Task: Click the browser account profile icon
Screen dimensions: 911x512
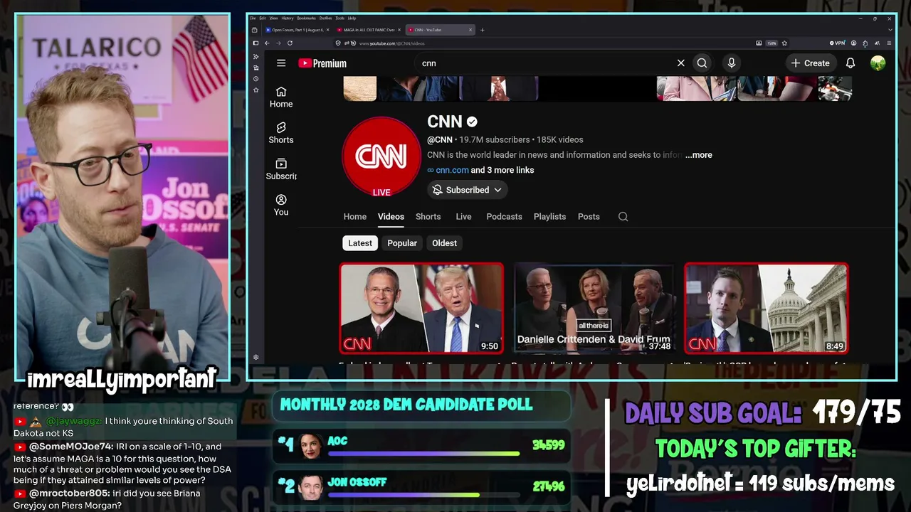Action: click(853, 43)
